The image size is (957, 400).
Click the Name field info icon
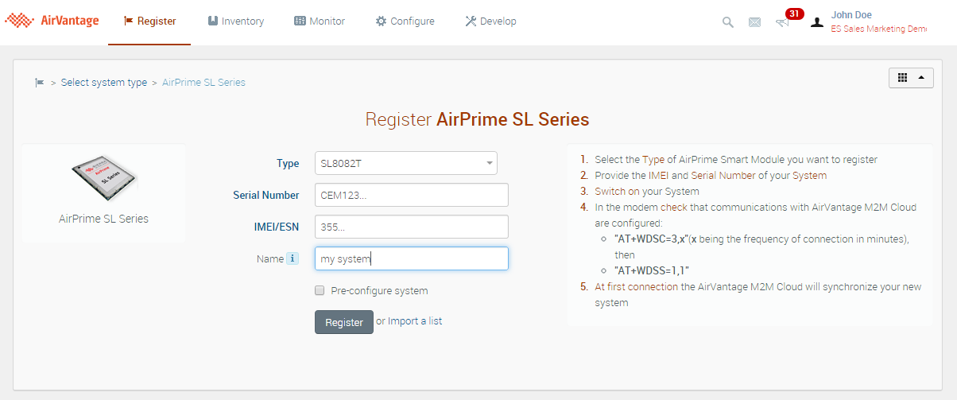293,258
